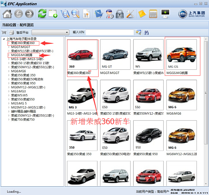Viewport: 209px width, 195px height.
Task: Select MG3:MG3 in the tree
Action: tap(19, 91)
